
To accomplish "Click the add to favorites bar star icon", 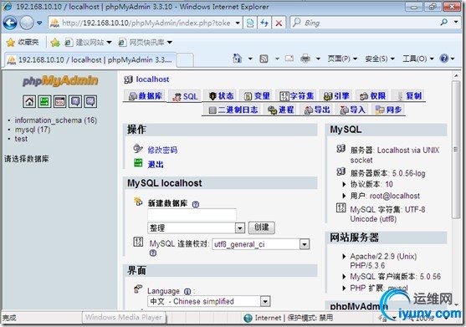I will tap(55, 43).
